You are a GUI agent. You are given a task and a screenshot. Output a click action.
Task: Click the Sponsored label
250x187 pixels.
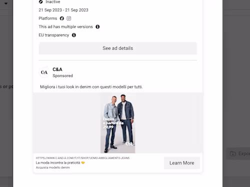coord(62,76)
